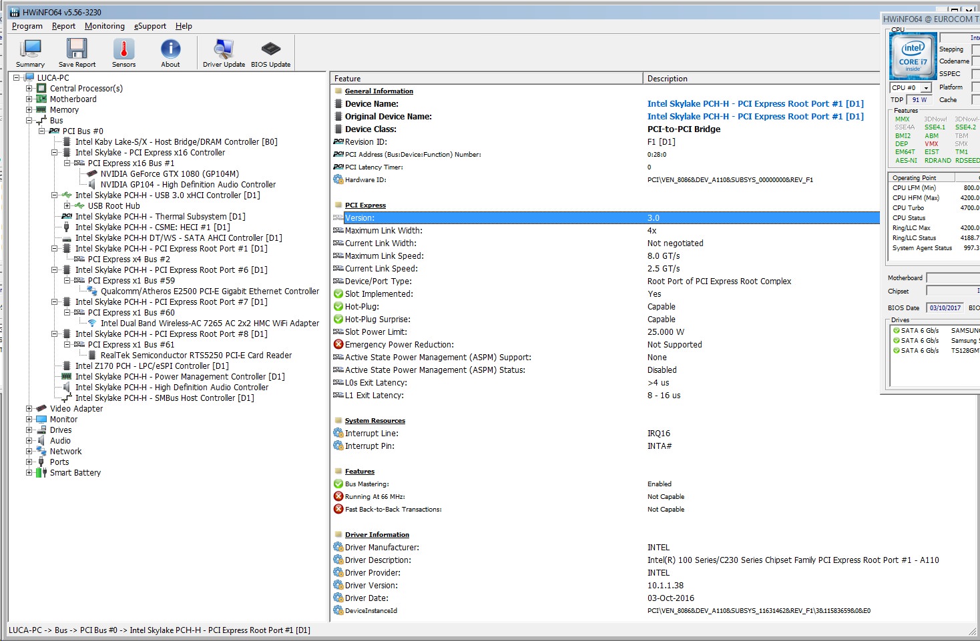This screenshot has height=641, width=980.
Task: Click the Device Name value link text
Action: pos(755,103)
